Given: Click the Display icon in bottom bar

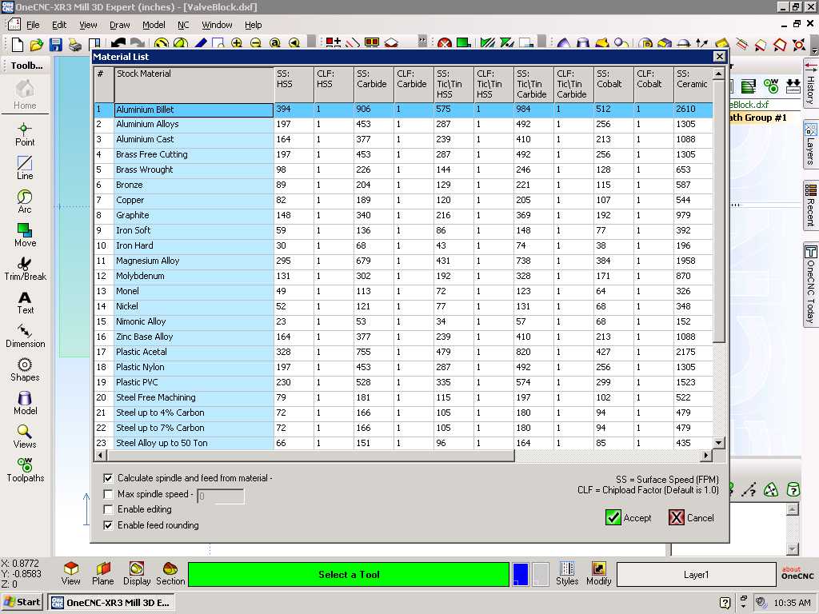Looking at the screenshot, I should tap(136, 574).
